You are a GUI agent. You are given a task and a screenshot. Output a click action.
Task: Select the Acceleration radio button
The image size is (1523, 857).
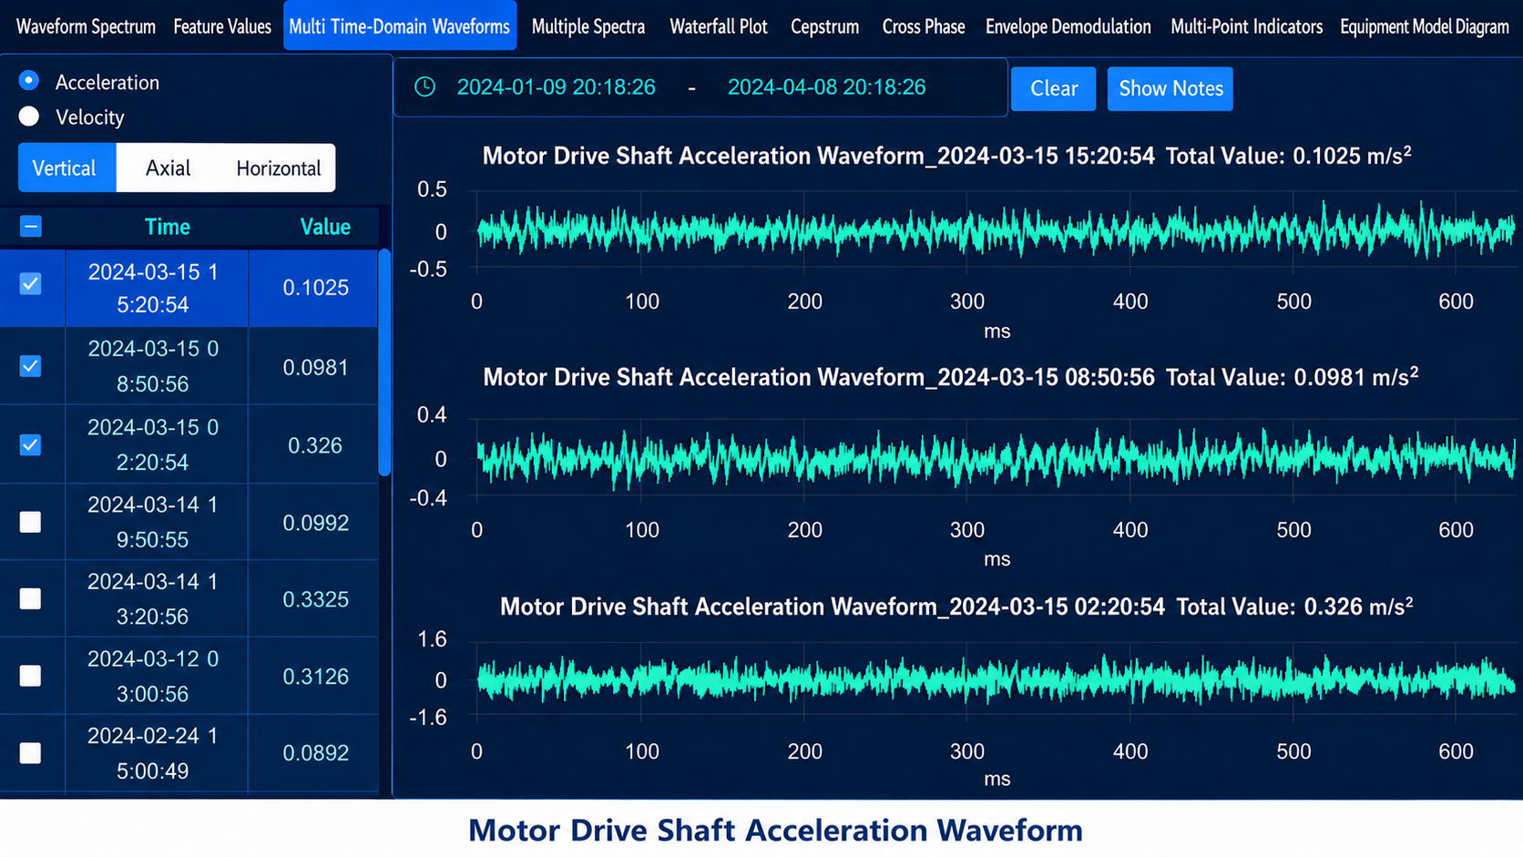pyautogui.click(x=29, y=81)
